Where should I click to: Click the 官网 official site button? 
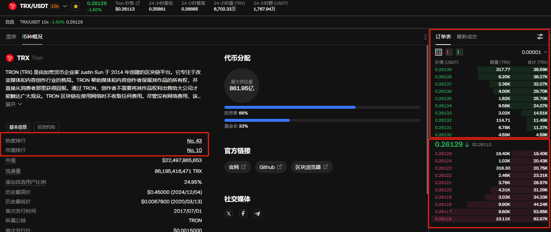[237, 167]
